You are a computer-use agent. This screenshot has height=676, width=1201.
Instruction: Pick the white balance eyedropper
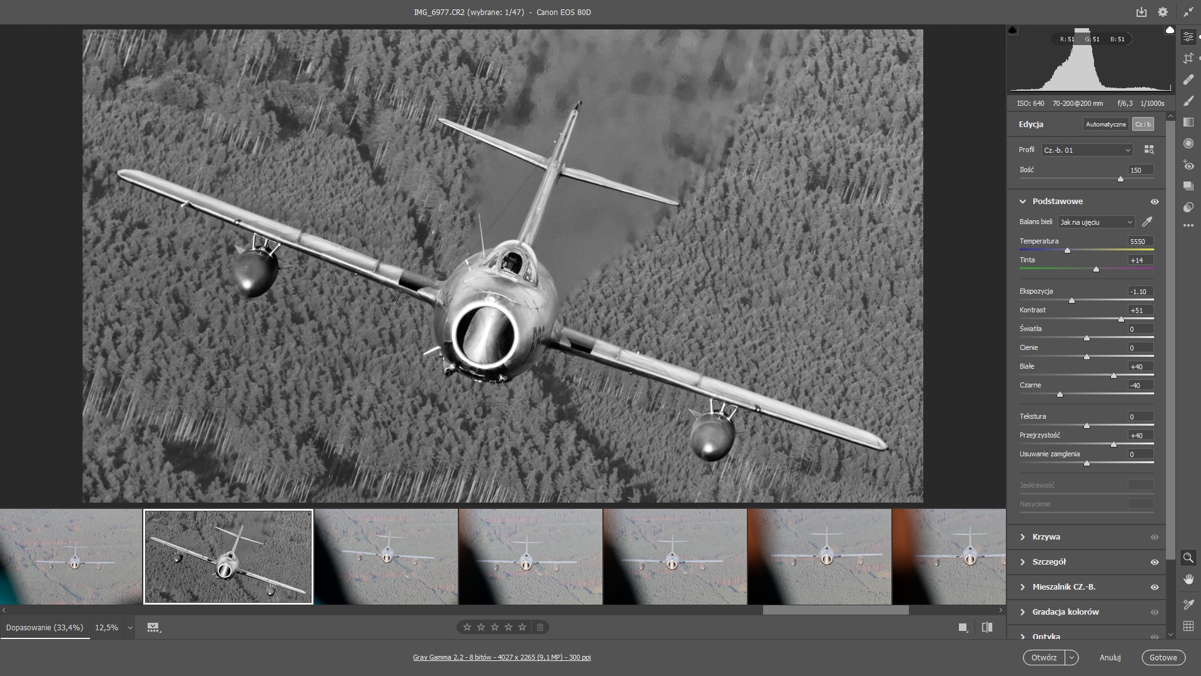(1147, 222)
